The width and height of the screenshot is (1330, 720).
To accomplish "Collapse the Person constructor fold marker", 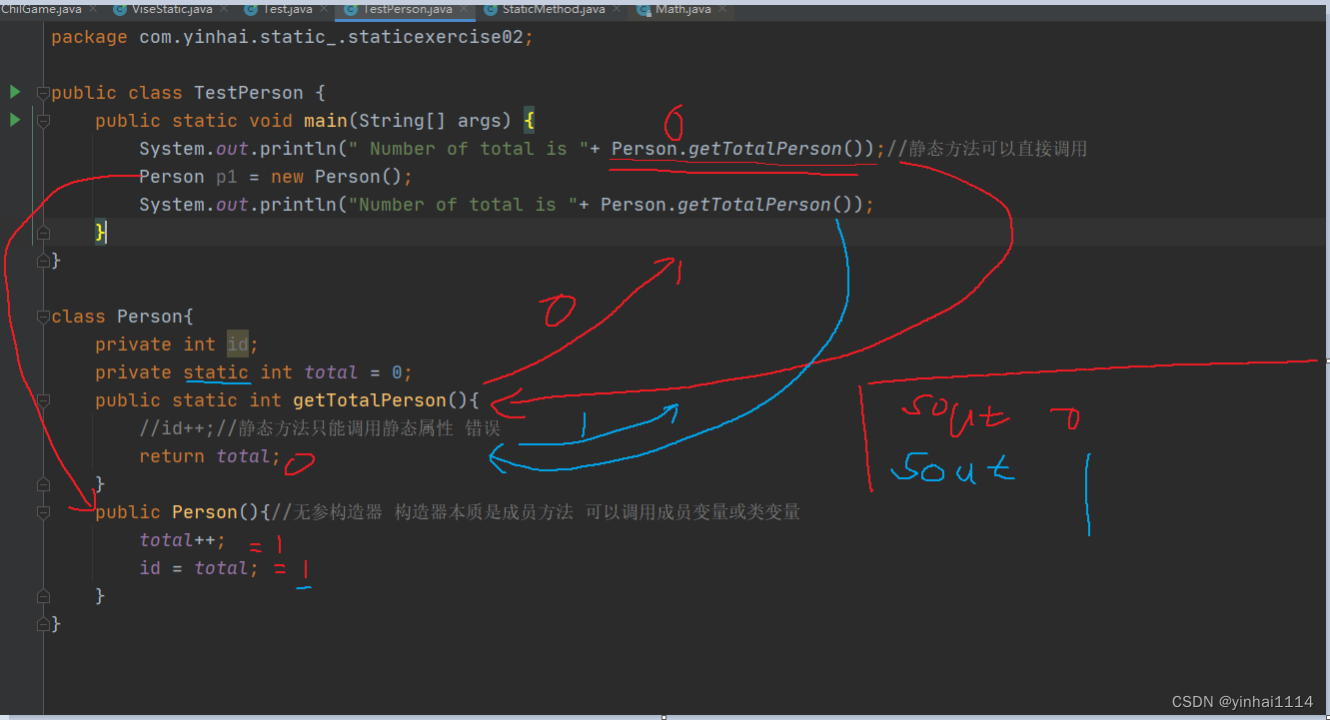I will (42, 512).
